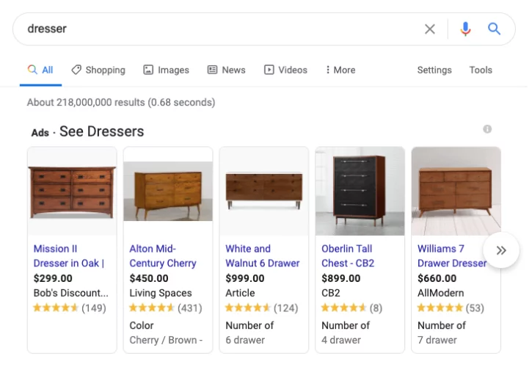
Task: Open the Mission II Dresser image
Action: 72,191
